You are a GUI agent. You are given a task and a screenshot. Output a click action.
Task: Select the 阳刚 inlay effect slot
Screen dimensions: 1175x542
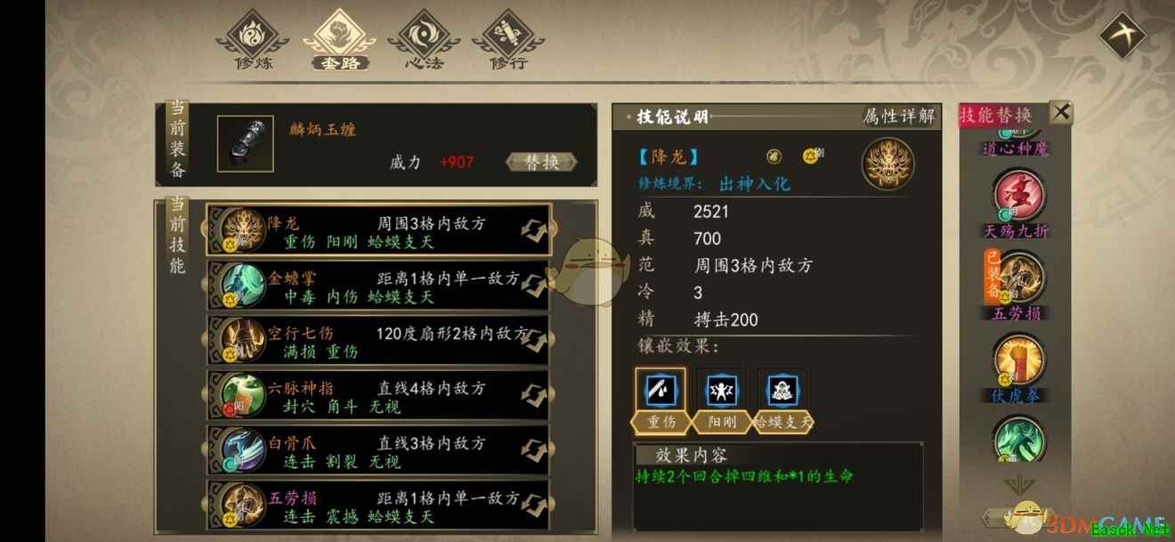[x=721, y=390]
